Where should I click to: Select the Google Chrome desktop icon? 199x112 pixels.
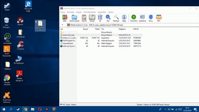click(x=7, y=80)
